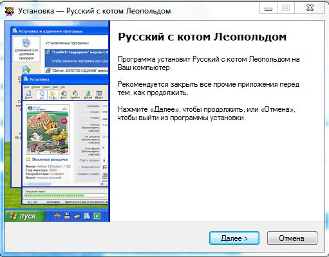Image resolution: width=329 pixels, height=257 pixels.
Task: Minimize the installer window
Action: click(x=268, y=8)
